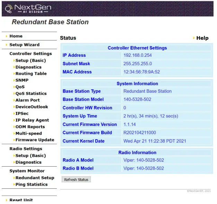Select Multi-speed settings
Image resolution: width=217 pixels, height=204 pixels.
click(28, 133)
